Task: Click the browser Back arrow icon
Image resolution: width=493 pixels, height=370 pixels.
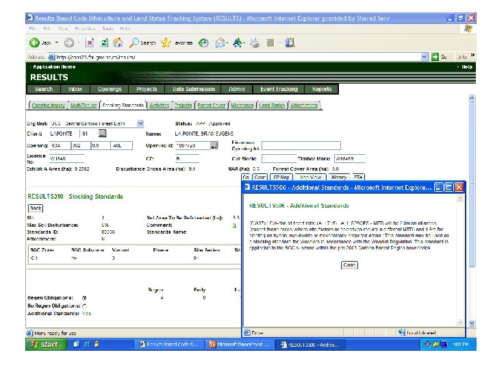Action: pyautogui.click(x=34, y=42)
